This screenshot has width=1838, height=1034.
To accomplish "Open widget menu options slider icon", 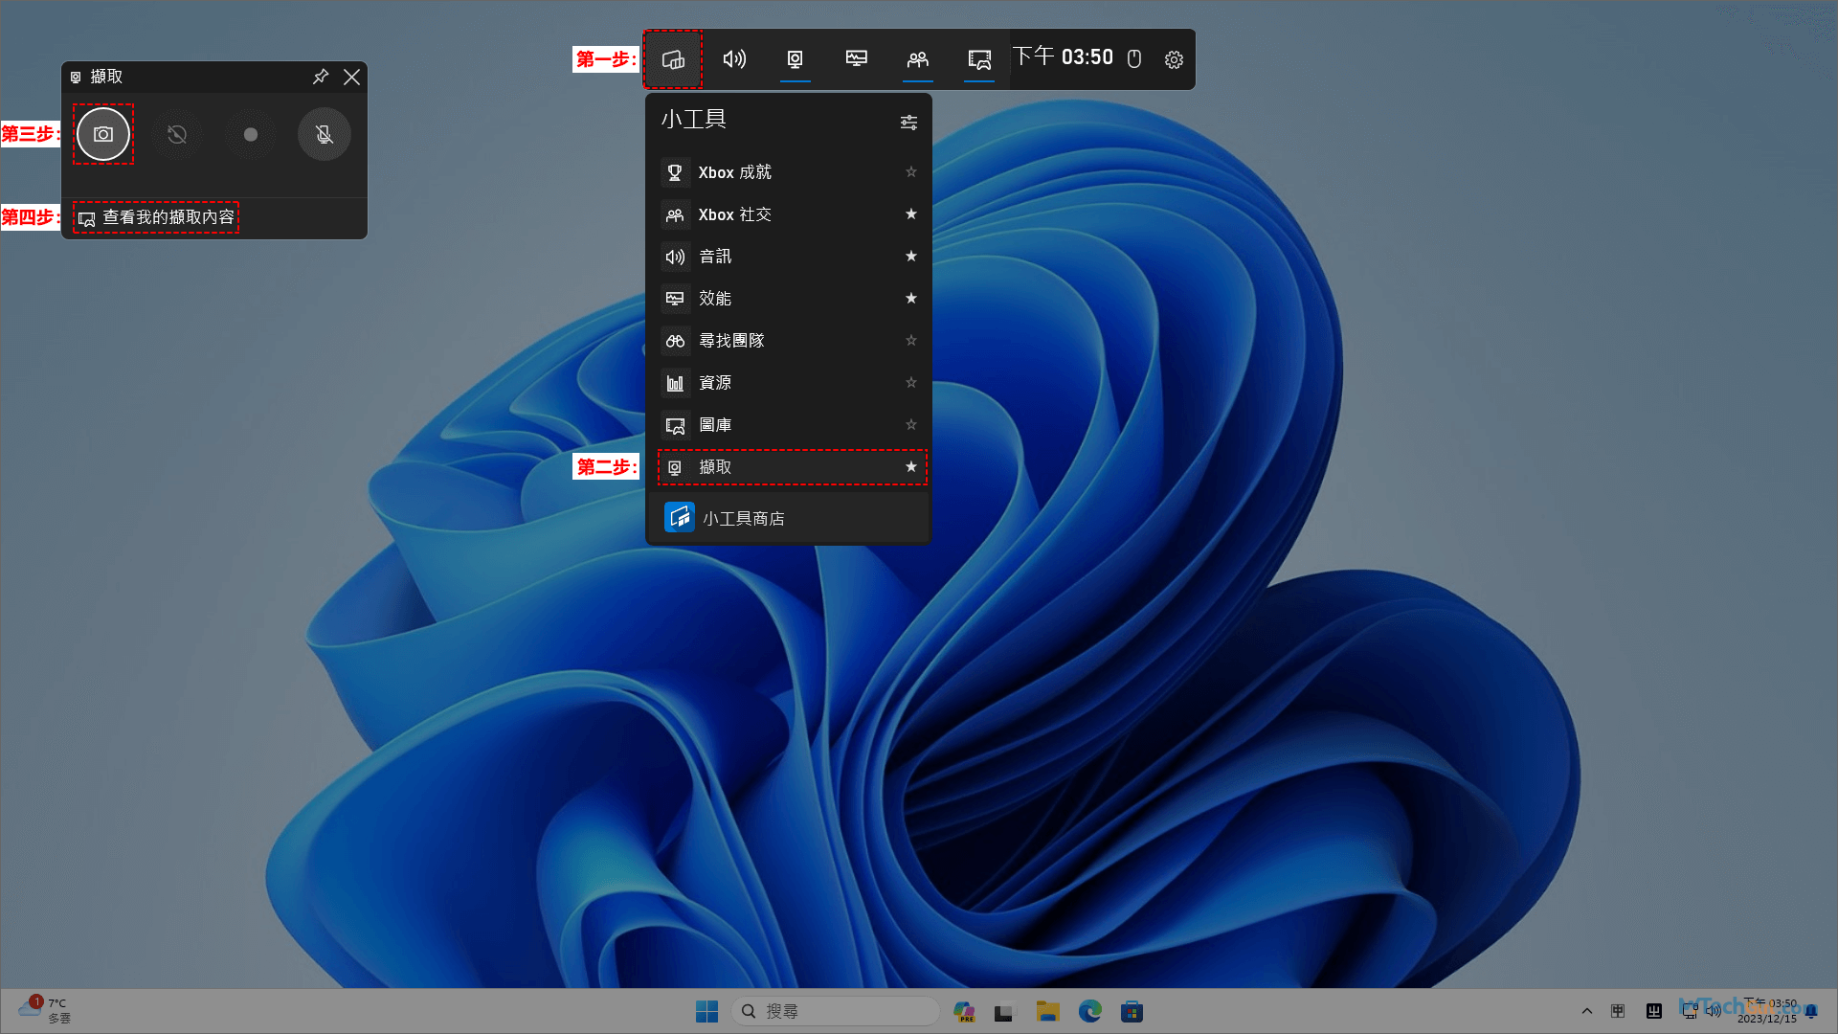I will click(908, 122).
